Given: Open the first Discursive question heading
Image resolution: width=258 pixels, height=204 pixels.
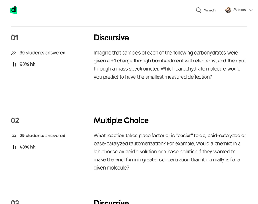Looking at the screenshot, I should click(x=111, y=38).
